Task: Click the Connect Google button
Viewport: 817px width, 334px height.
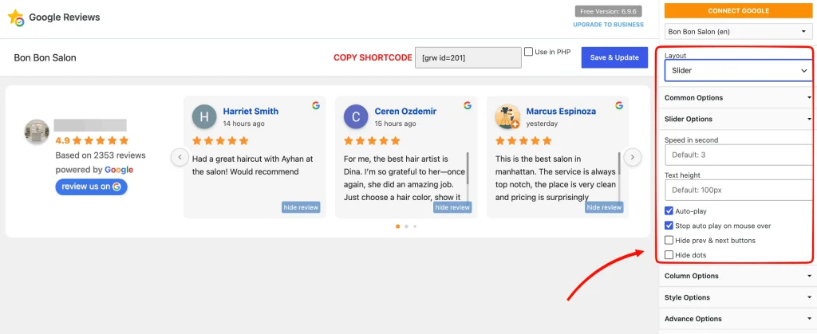Action: point(738,10)
